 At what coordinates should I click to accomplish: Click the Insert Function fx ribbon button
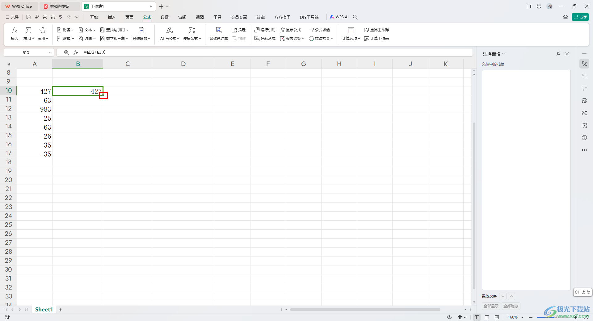tap(15, 34)
